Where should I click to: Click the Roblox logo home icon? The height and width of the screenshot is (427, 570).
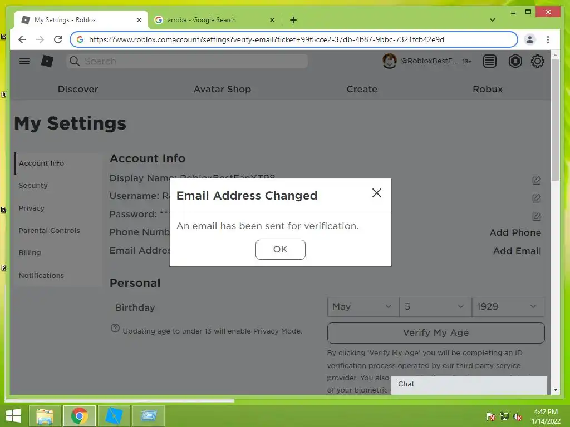[47, 61]
